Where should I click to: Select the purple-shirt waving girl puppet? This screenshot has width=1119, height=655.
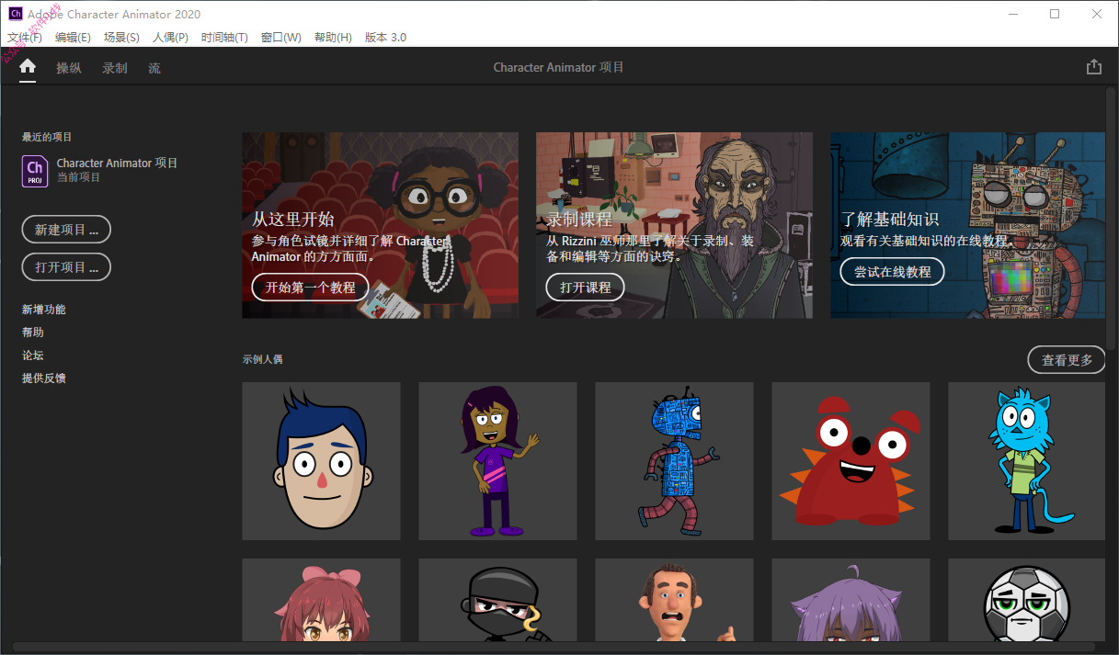[x=498, y=461]
